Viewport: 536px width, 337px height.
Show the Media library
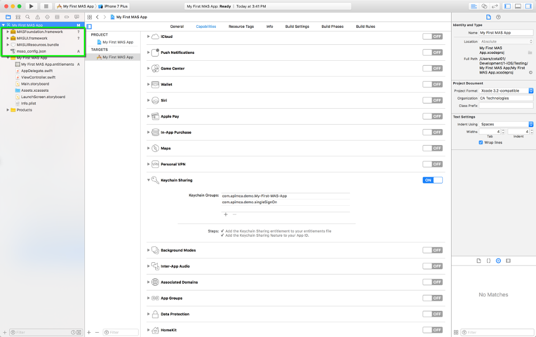[x=508, y=261]
